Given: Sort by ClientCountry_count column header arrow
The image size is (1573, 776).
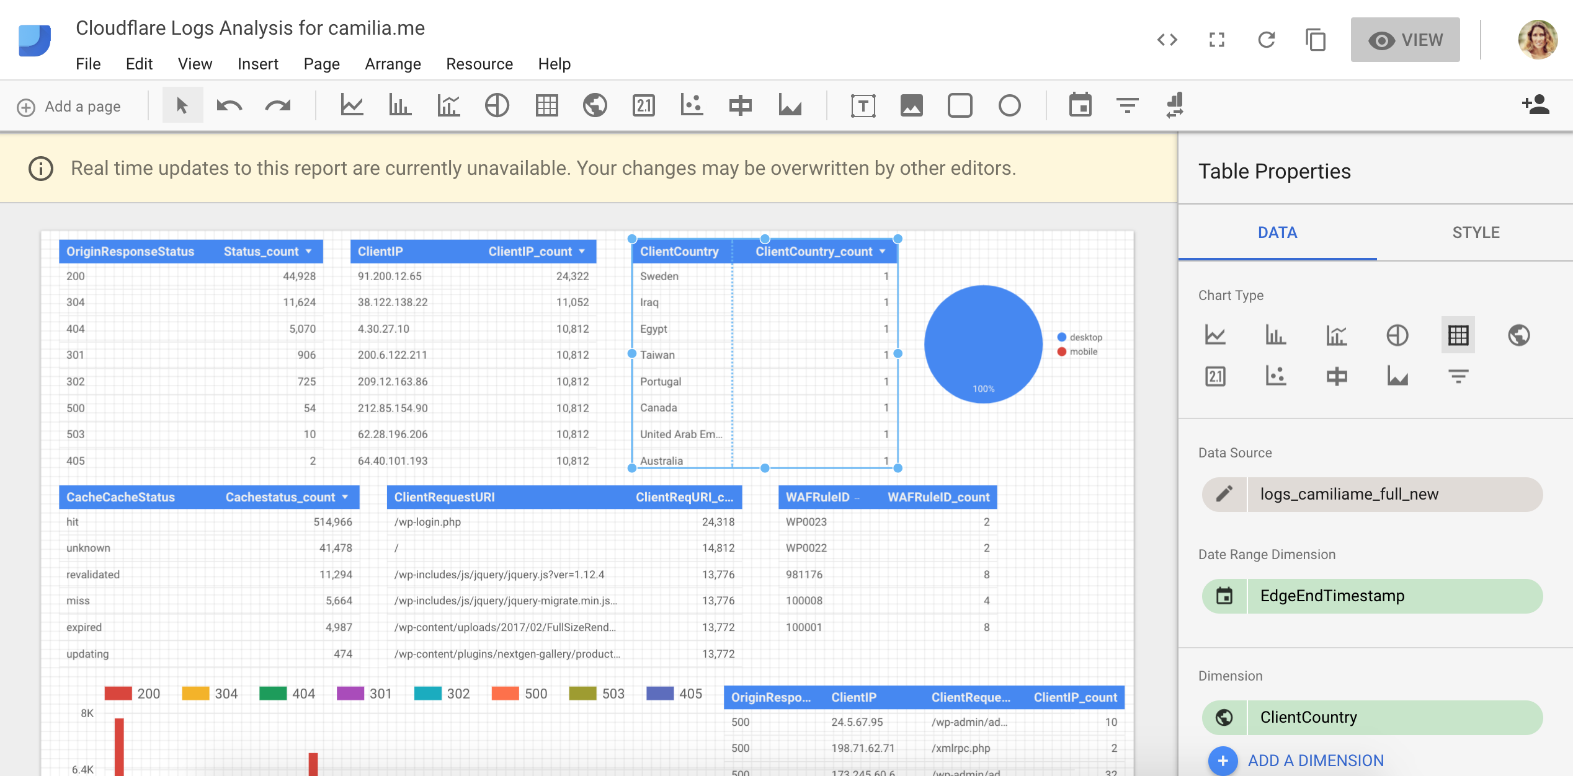Looking at the screenshot, I should click(x=882, y=252).
